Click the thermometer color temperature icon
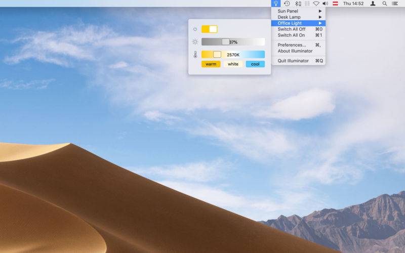The height and width of the screenshot is (253, 405). pos(195,55)
